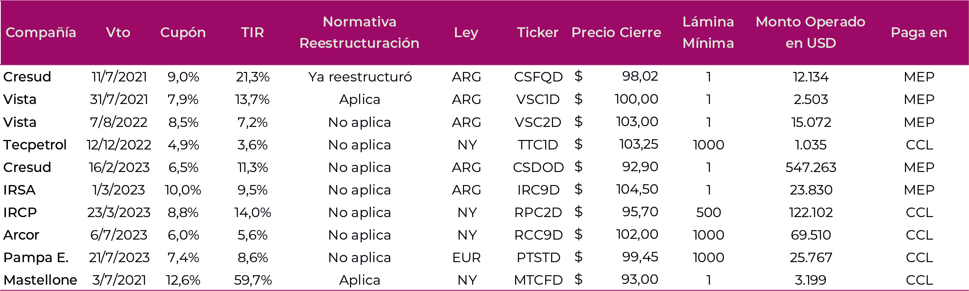Select the 500 minimum denomination cell
Image resolution: width=969 pixels, height=291 pixels.
pyautogui.click(x=708, y=212)
